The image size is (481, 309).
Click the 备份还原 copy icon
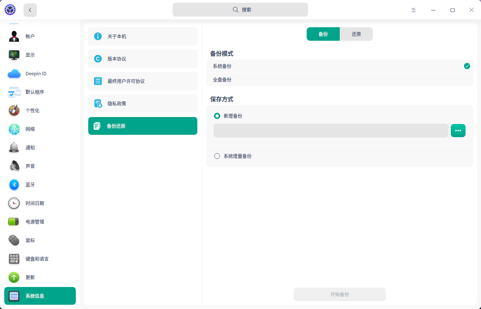point(97,126)
